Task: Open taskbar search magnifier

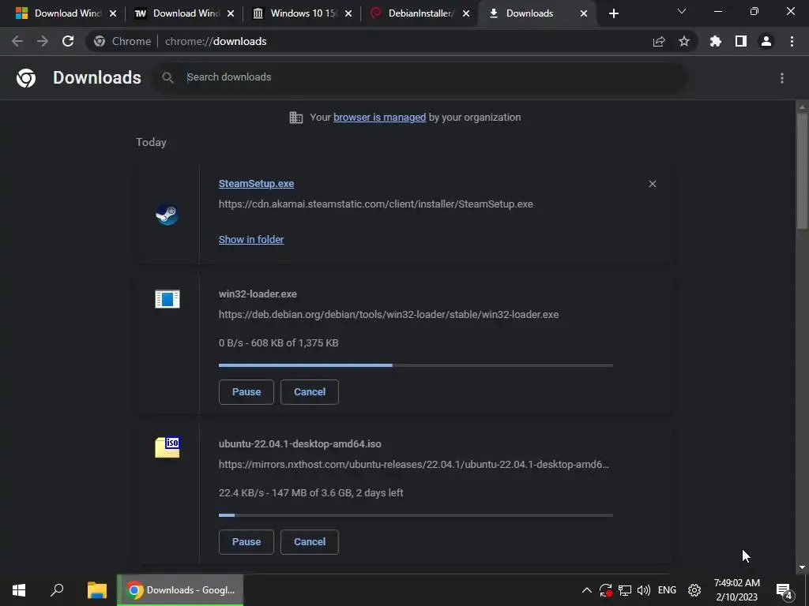Action: coord(57,590)
